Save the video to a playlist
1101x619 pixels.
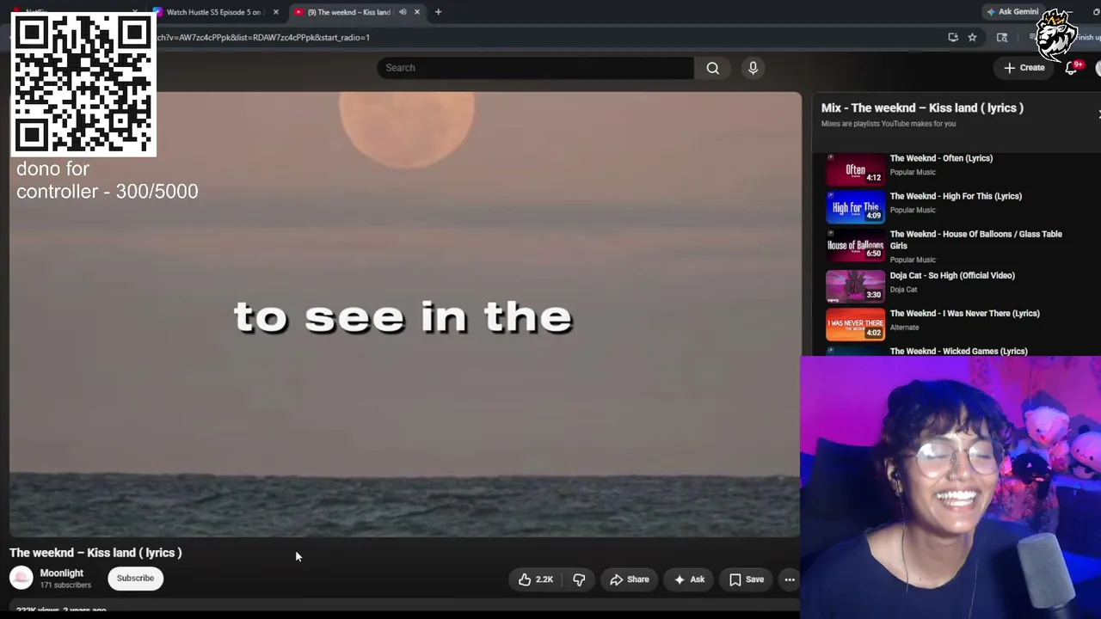[x=747, y=579]
